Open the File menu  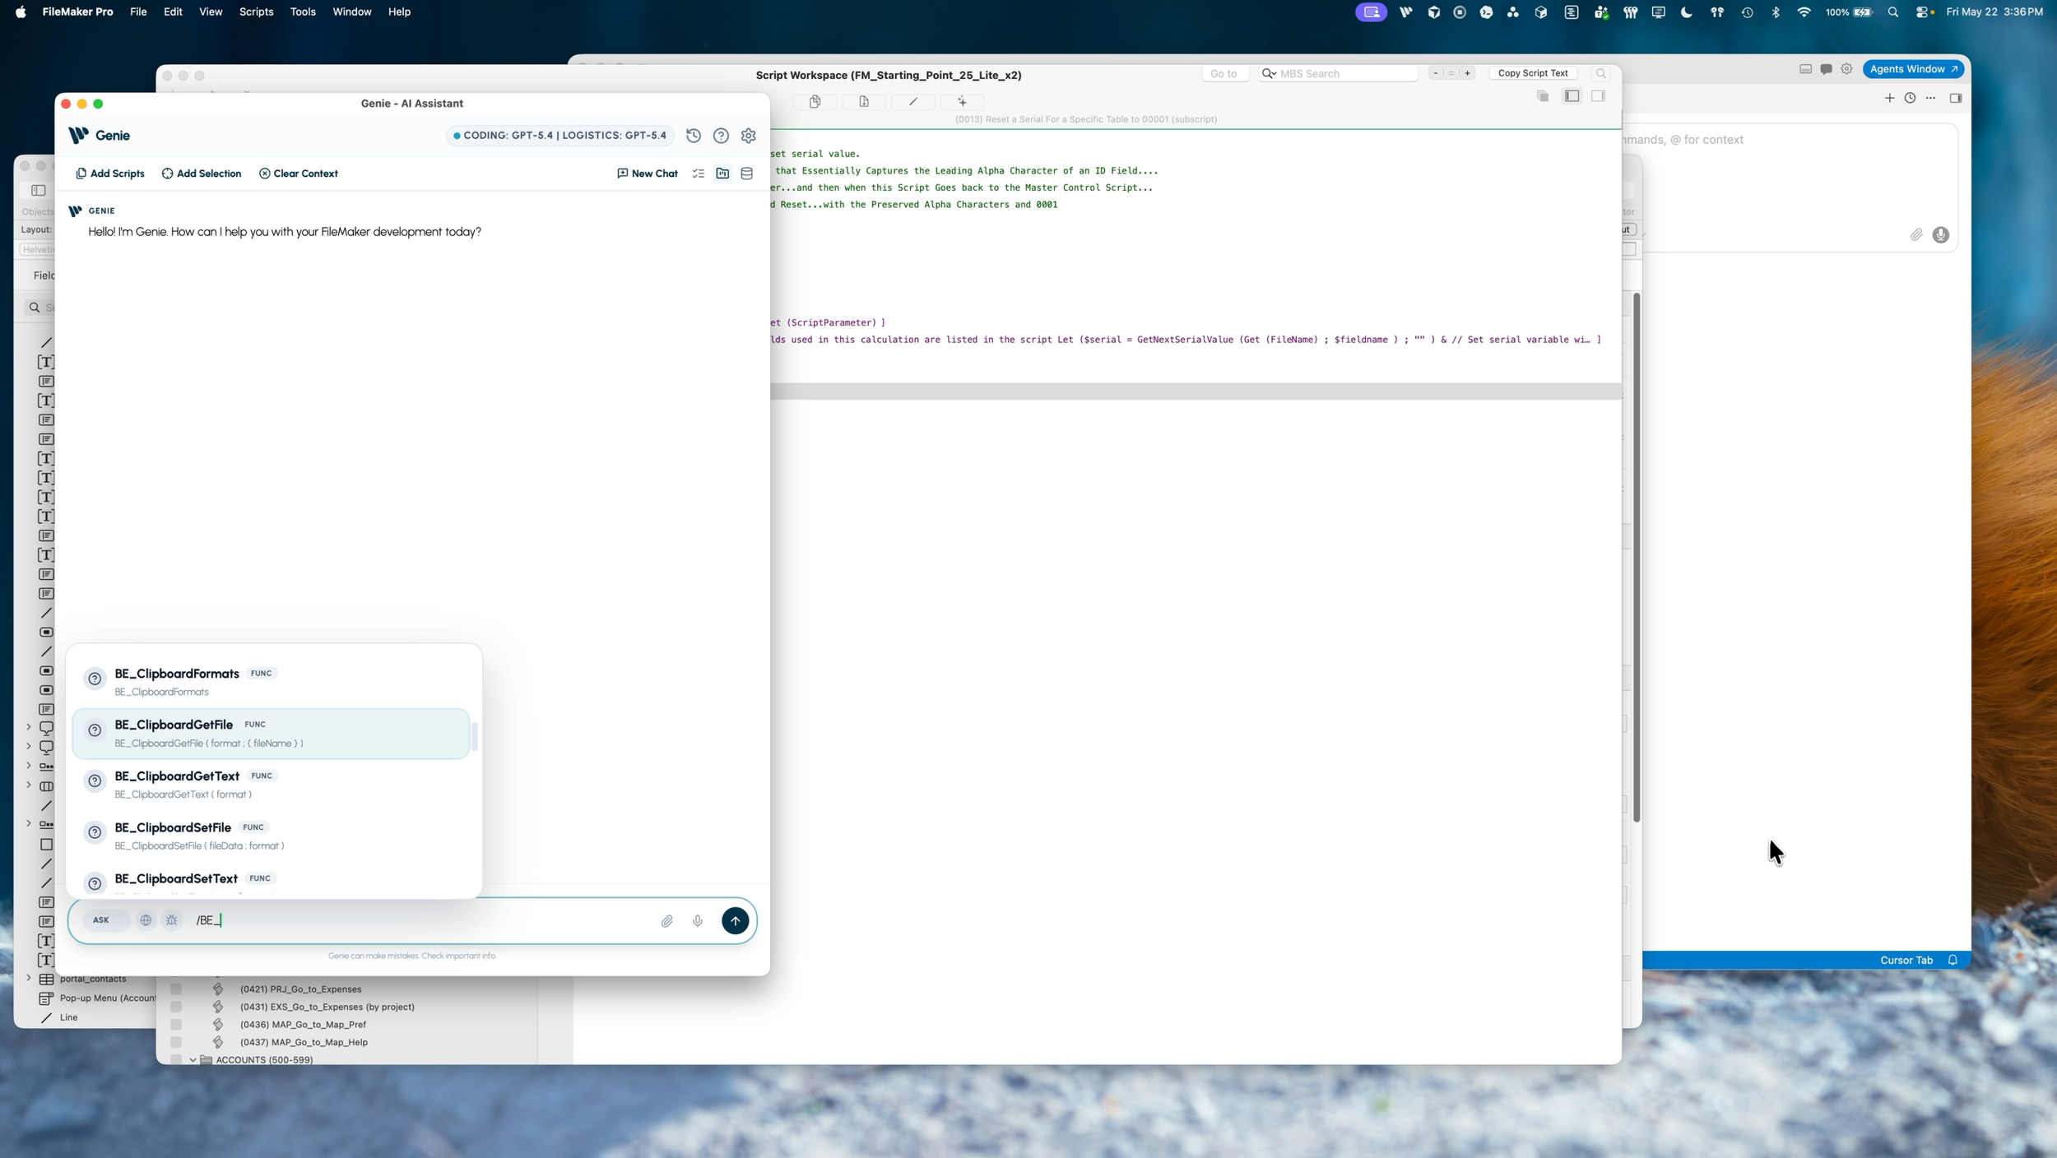(138, 12)
